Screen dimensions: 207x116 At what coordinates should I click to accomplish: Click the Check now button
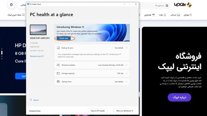(x=64, y=38)
